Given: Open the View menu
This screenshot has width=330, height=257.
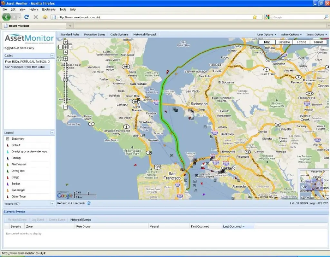Looking at the screenshot, I should 22,9.
